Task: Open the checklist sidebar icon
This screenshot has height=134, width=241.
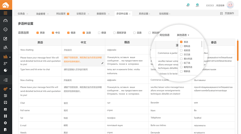Action: pyautogui.click(x=6, y=80)
